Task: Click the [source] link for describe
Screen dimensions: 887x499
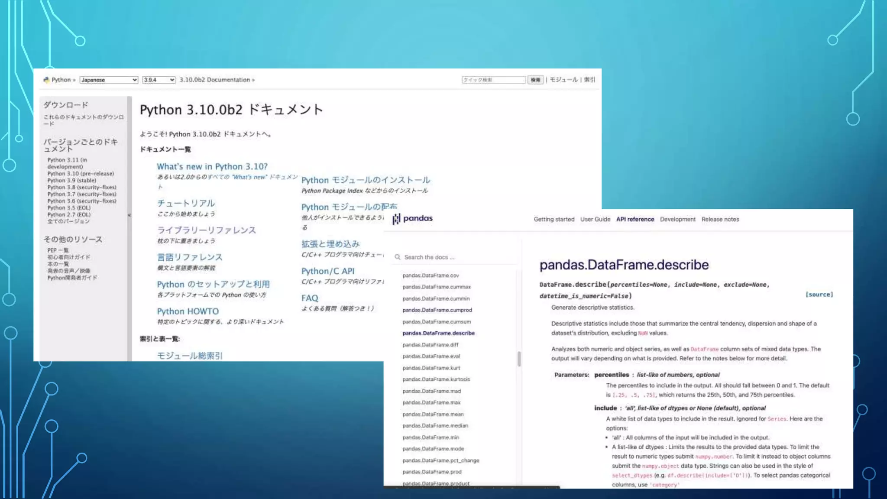Action: [819, 295]
